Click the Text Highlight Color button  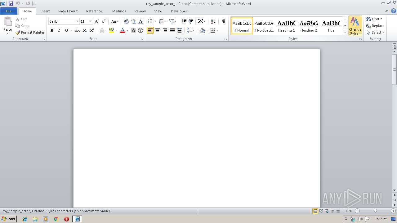(x=111, y=30)
